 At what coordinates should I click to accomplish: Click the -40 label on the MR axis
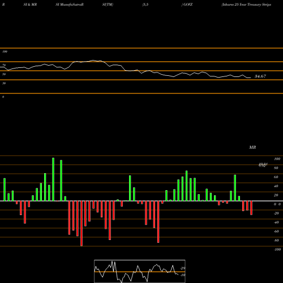coord(276,222)
